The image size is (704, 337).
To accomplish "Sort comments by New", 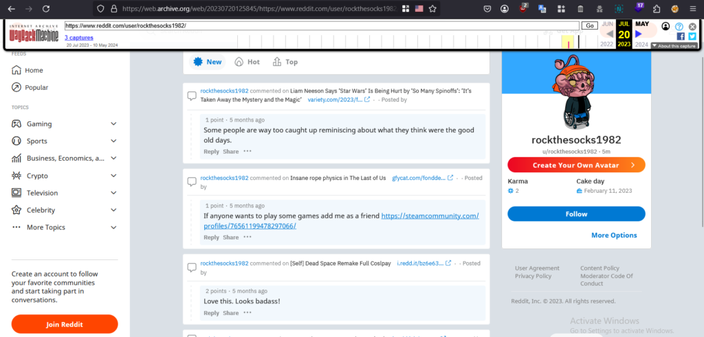I will tap(207, 62).
